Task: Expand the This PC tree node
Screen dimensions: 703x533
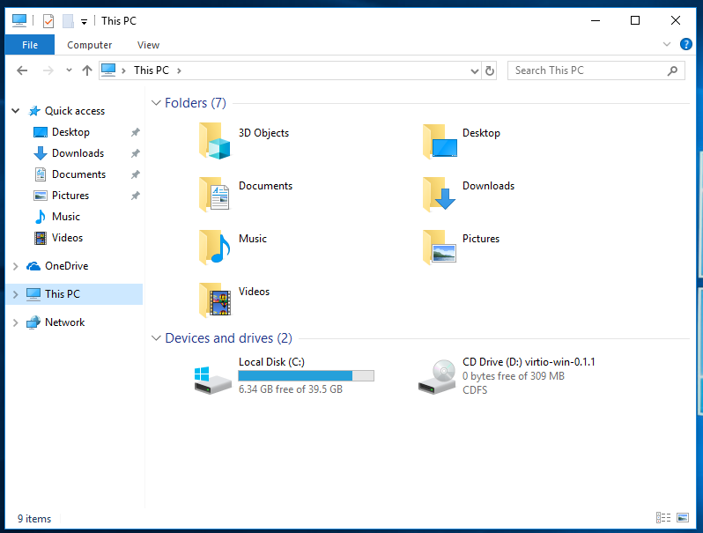Action: 16,294
